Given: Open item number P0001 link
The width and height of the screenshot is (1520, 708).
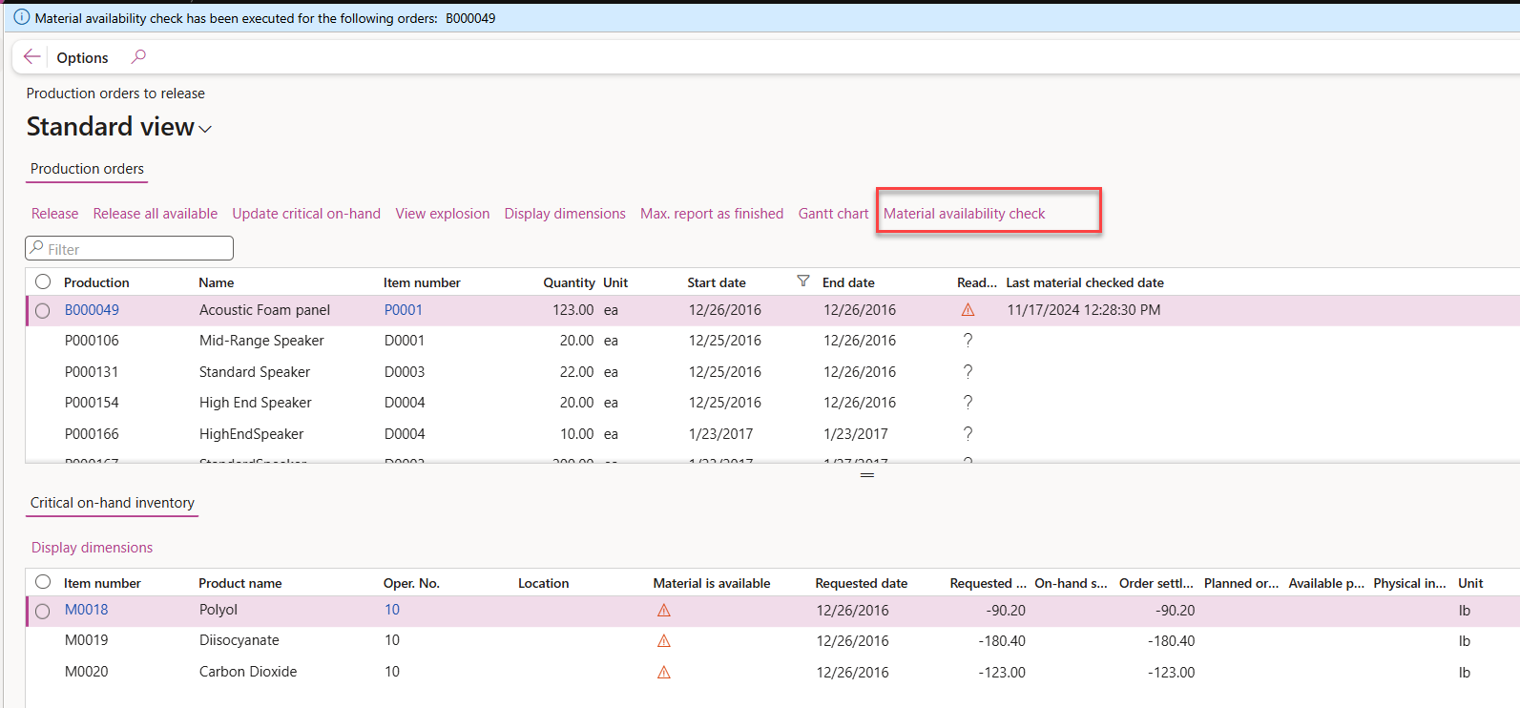Looking at the screenshot, I should coord(404,310).
